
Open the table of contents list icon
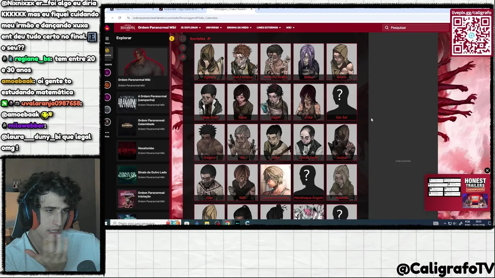183,48
